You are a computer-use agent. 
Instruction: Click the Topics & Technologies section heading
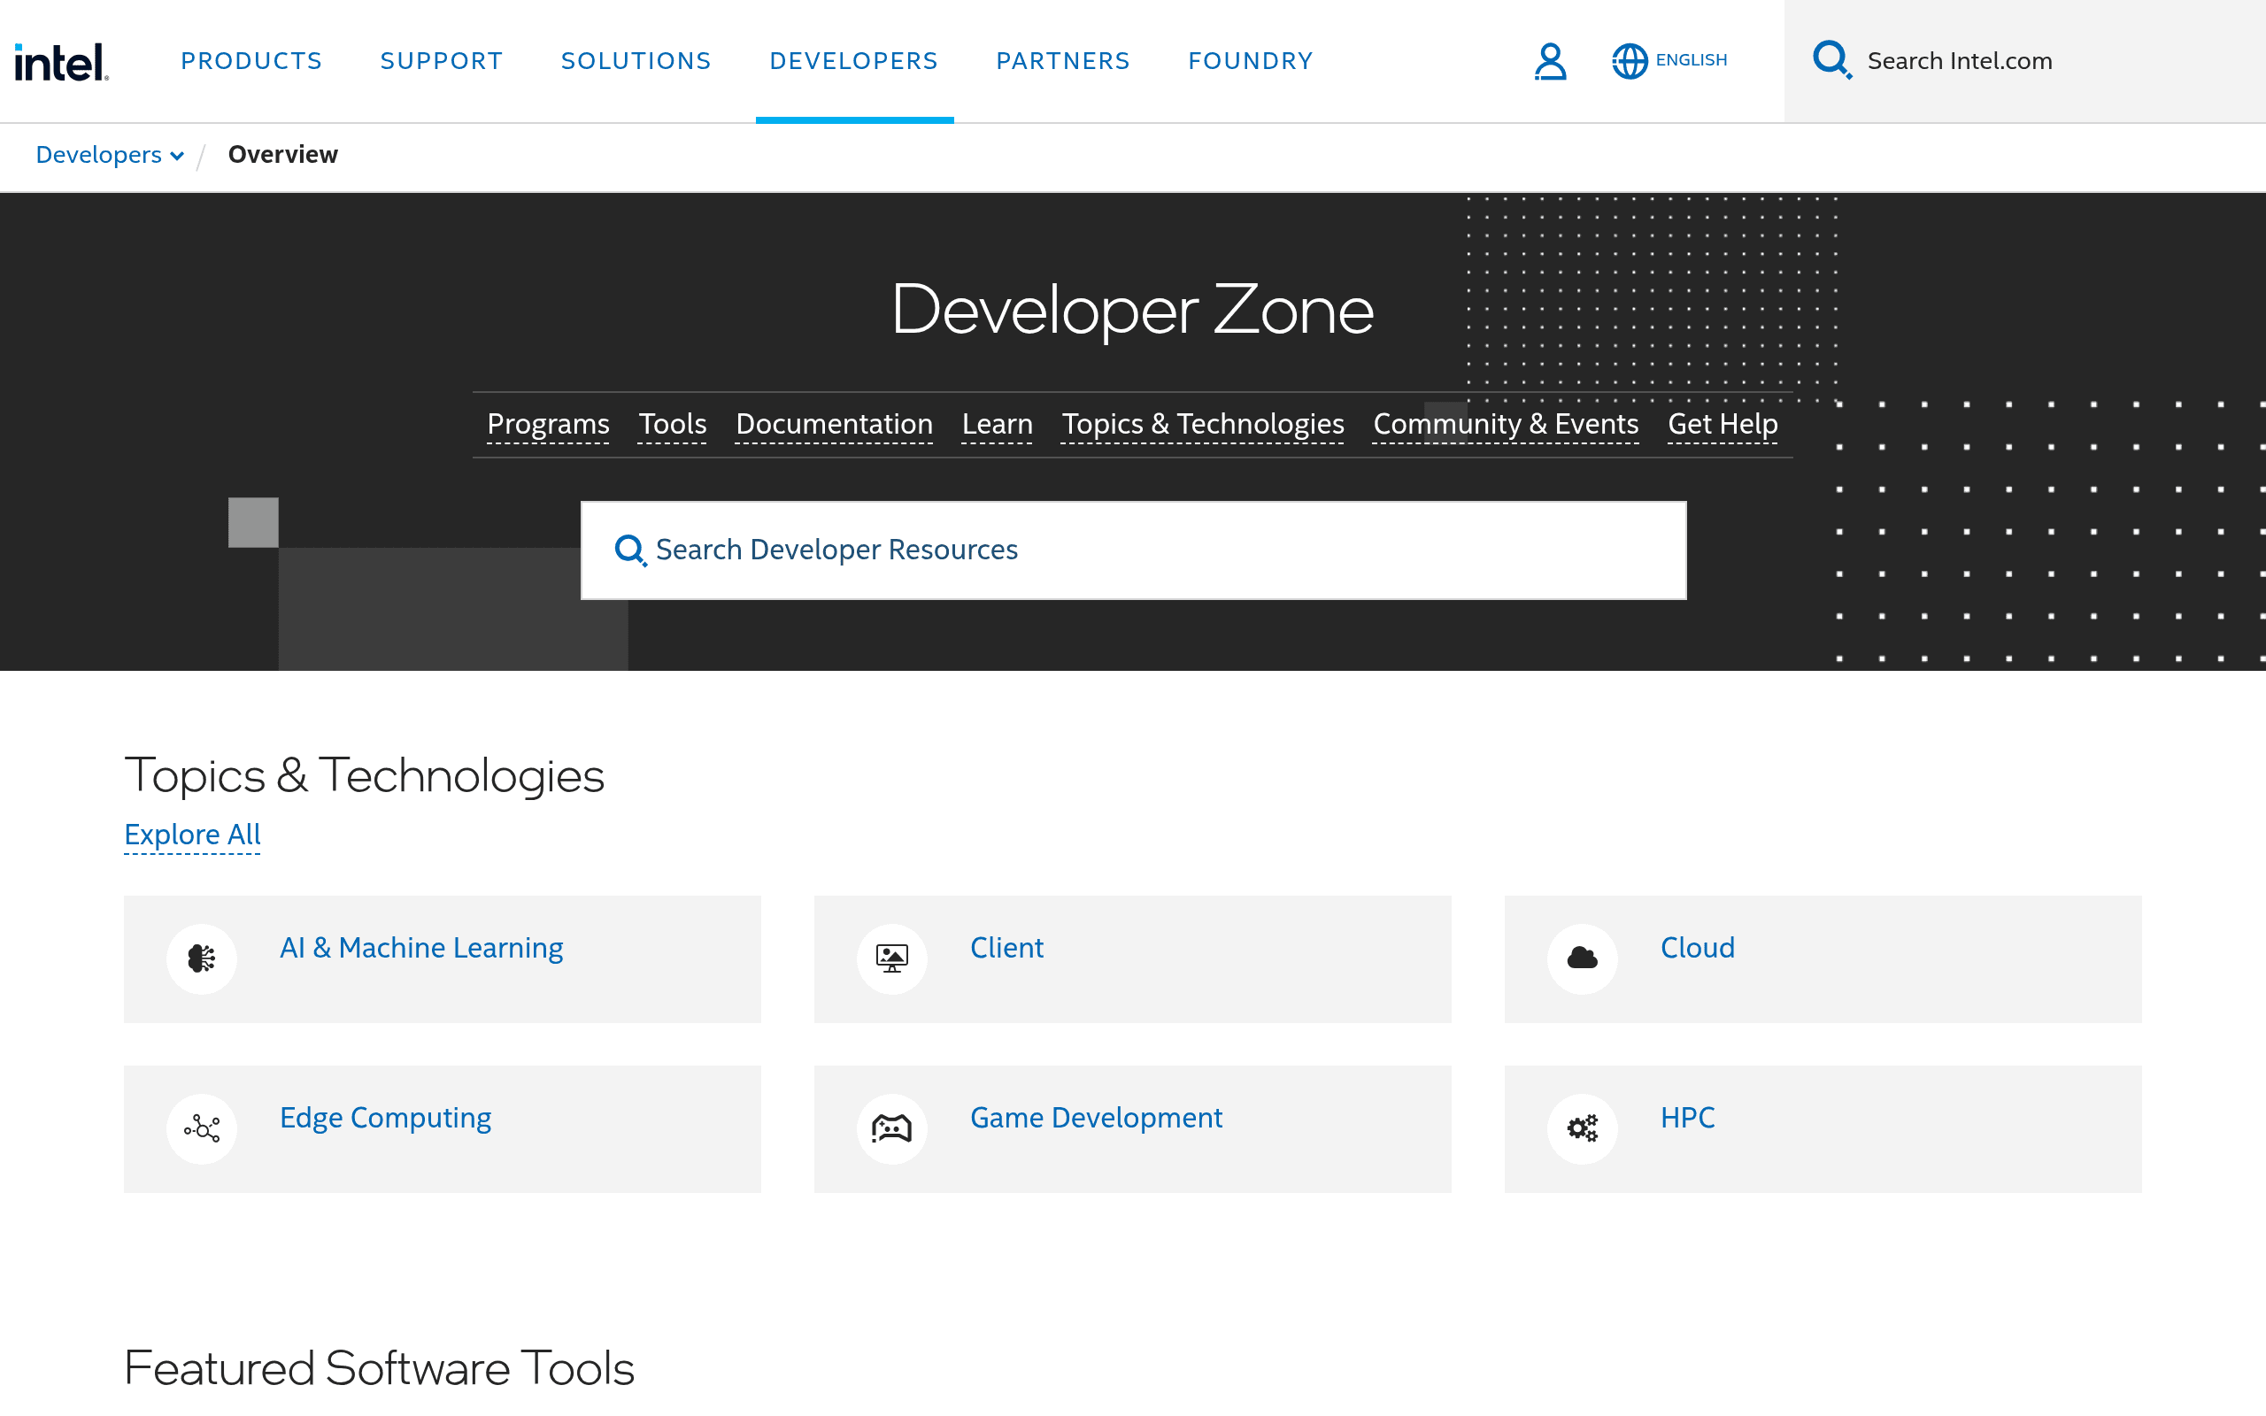365,775
